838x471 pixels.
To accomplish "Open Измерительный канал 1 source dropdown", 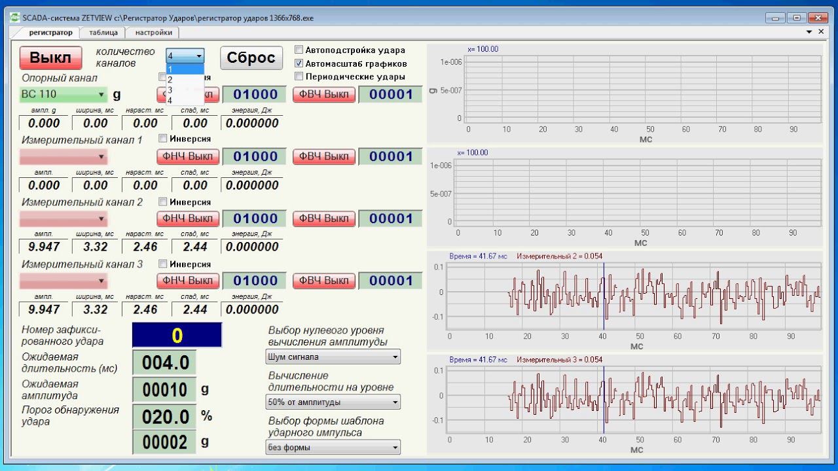I will click(x=64, y=156).
